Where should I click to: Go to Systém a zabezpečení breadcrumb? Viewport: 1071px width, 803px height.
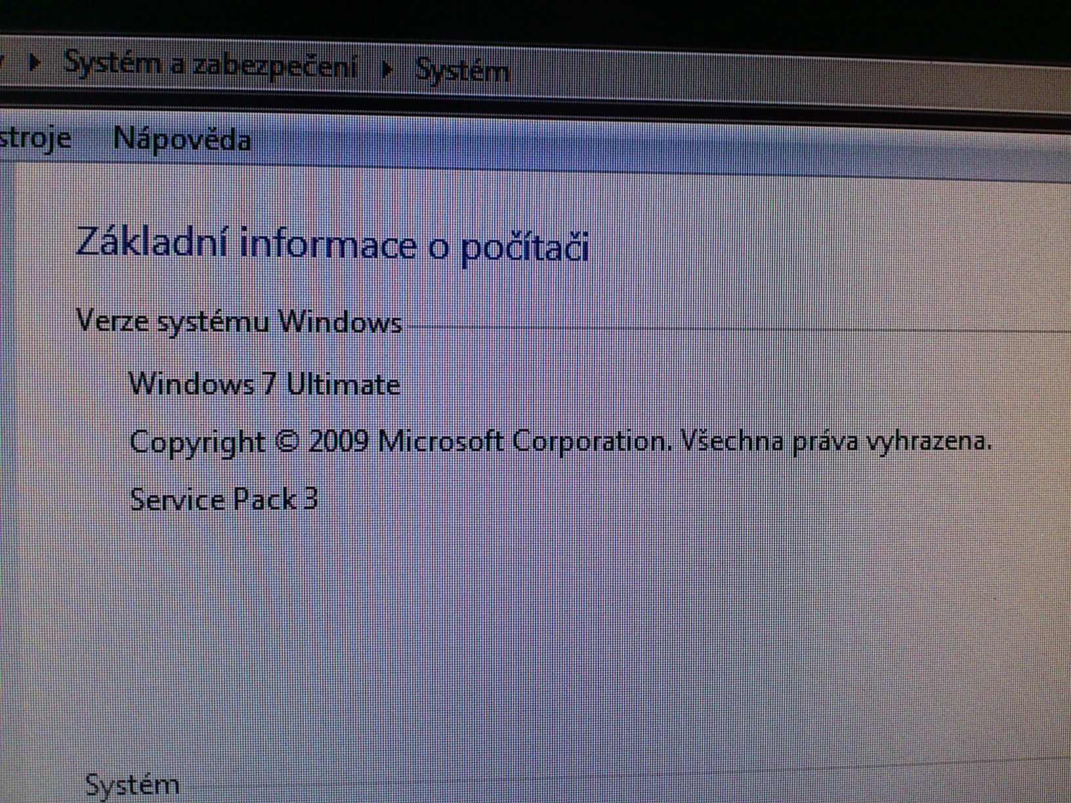coord(211,64)
